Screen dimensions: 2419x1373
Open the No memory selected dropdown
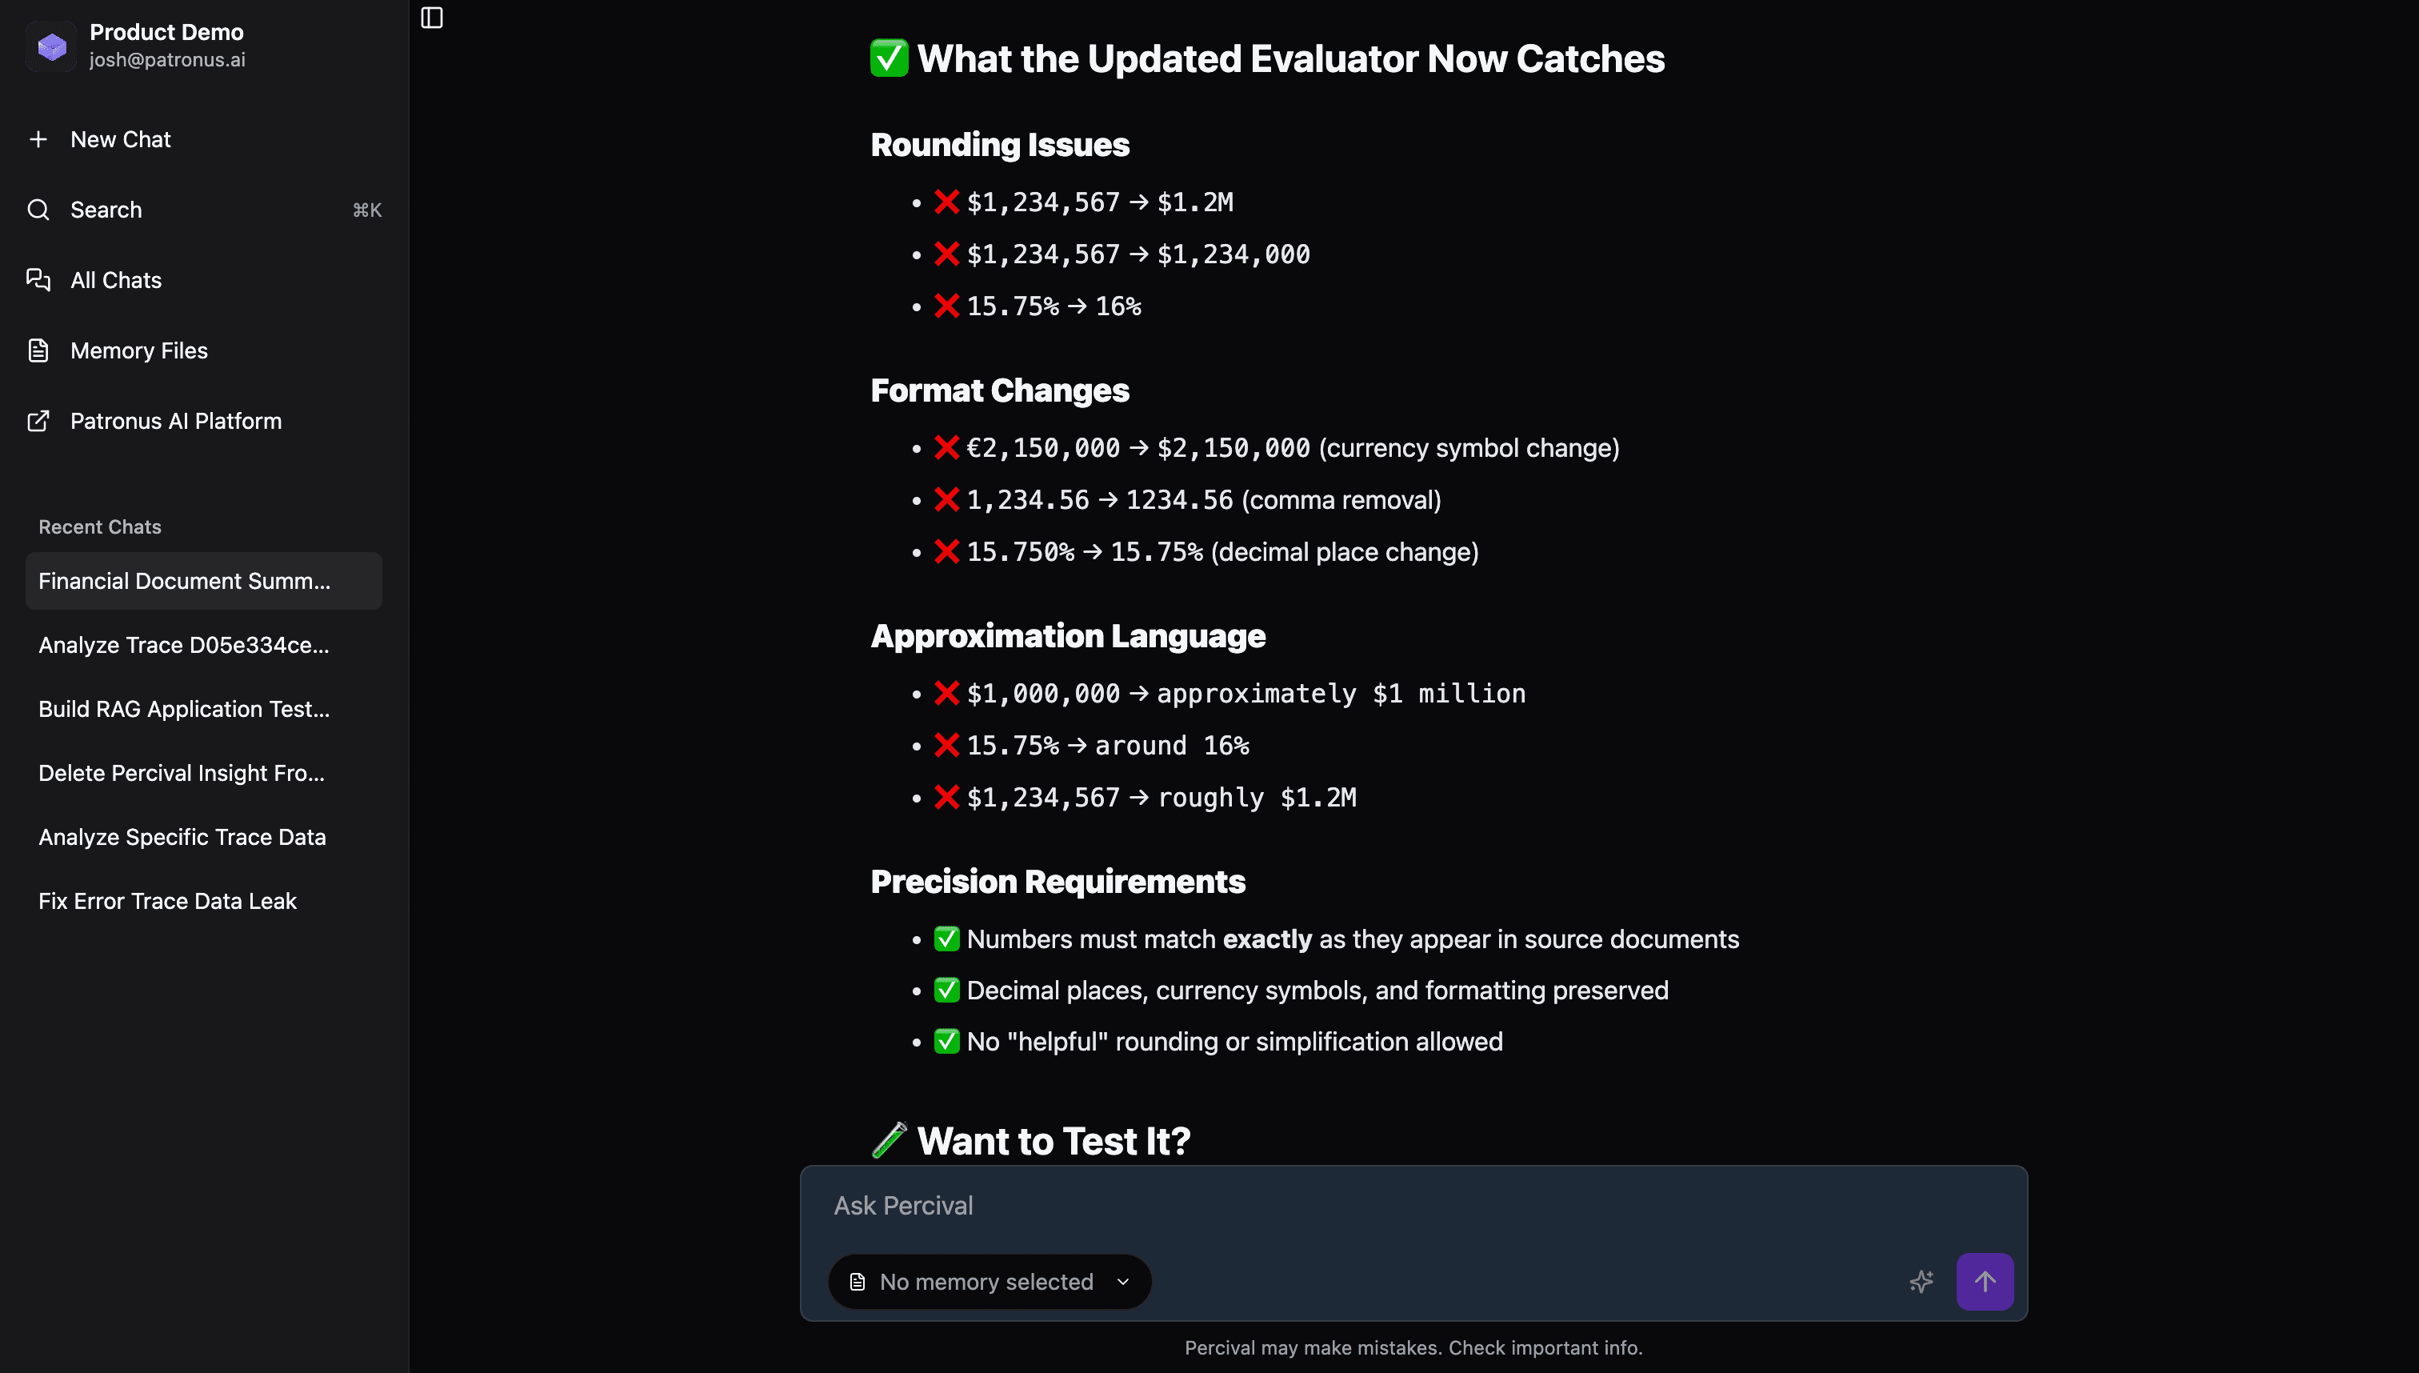986,1280
